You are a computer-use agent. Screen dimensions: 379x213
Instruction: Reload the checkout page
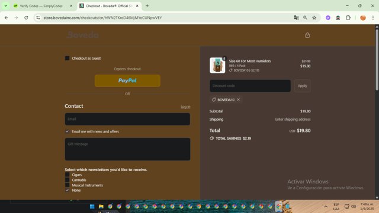pyautogui.click(x=26, y=18)
